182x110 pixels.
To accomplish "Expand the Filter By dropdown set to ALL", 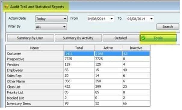I will 51,27.
